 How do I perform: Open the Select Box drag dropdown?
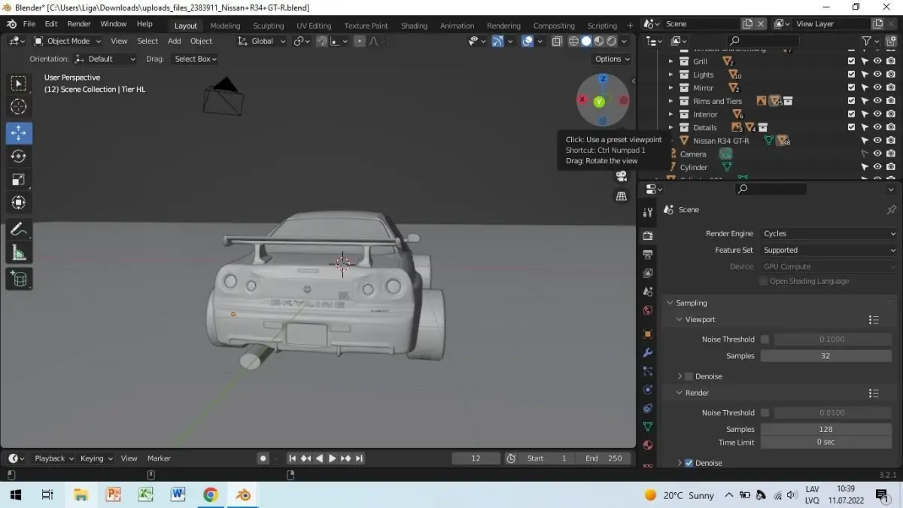(x=195, y=59)
